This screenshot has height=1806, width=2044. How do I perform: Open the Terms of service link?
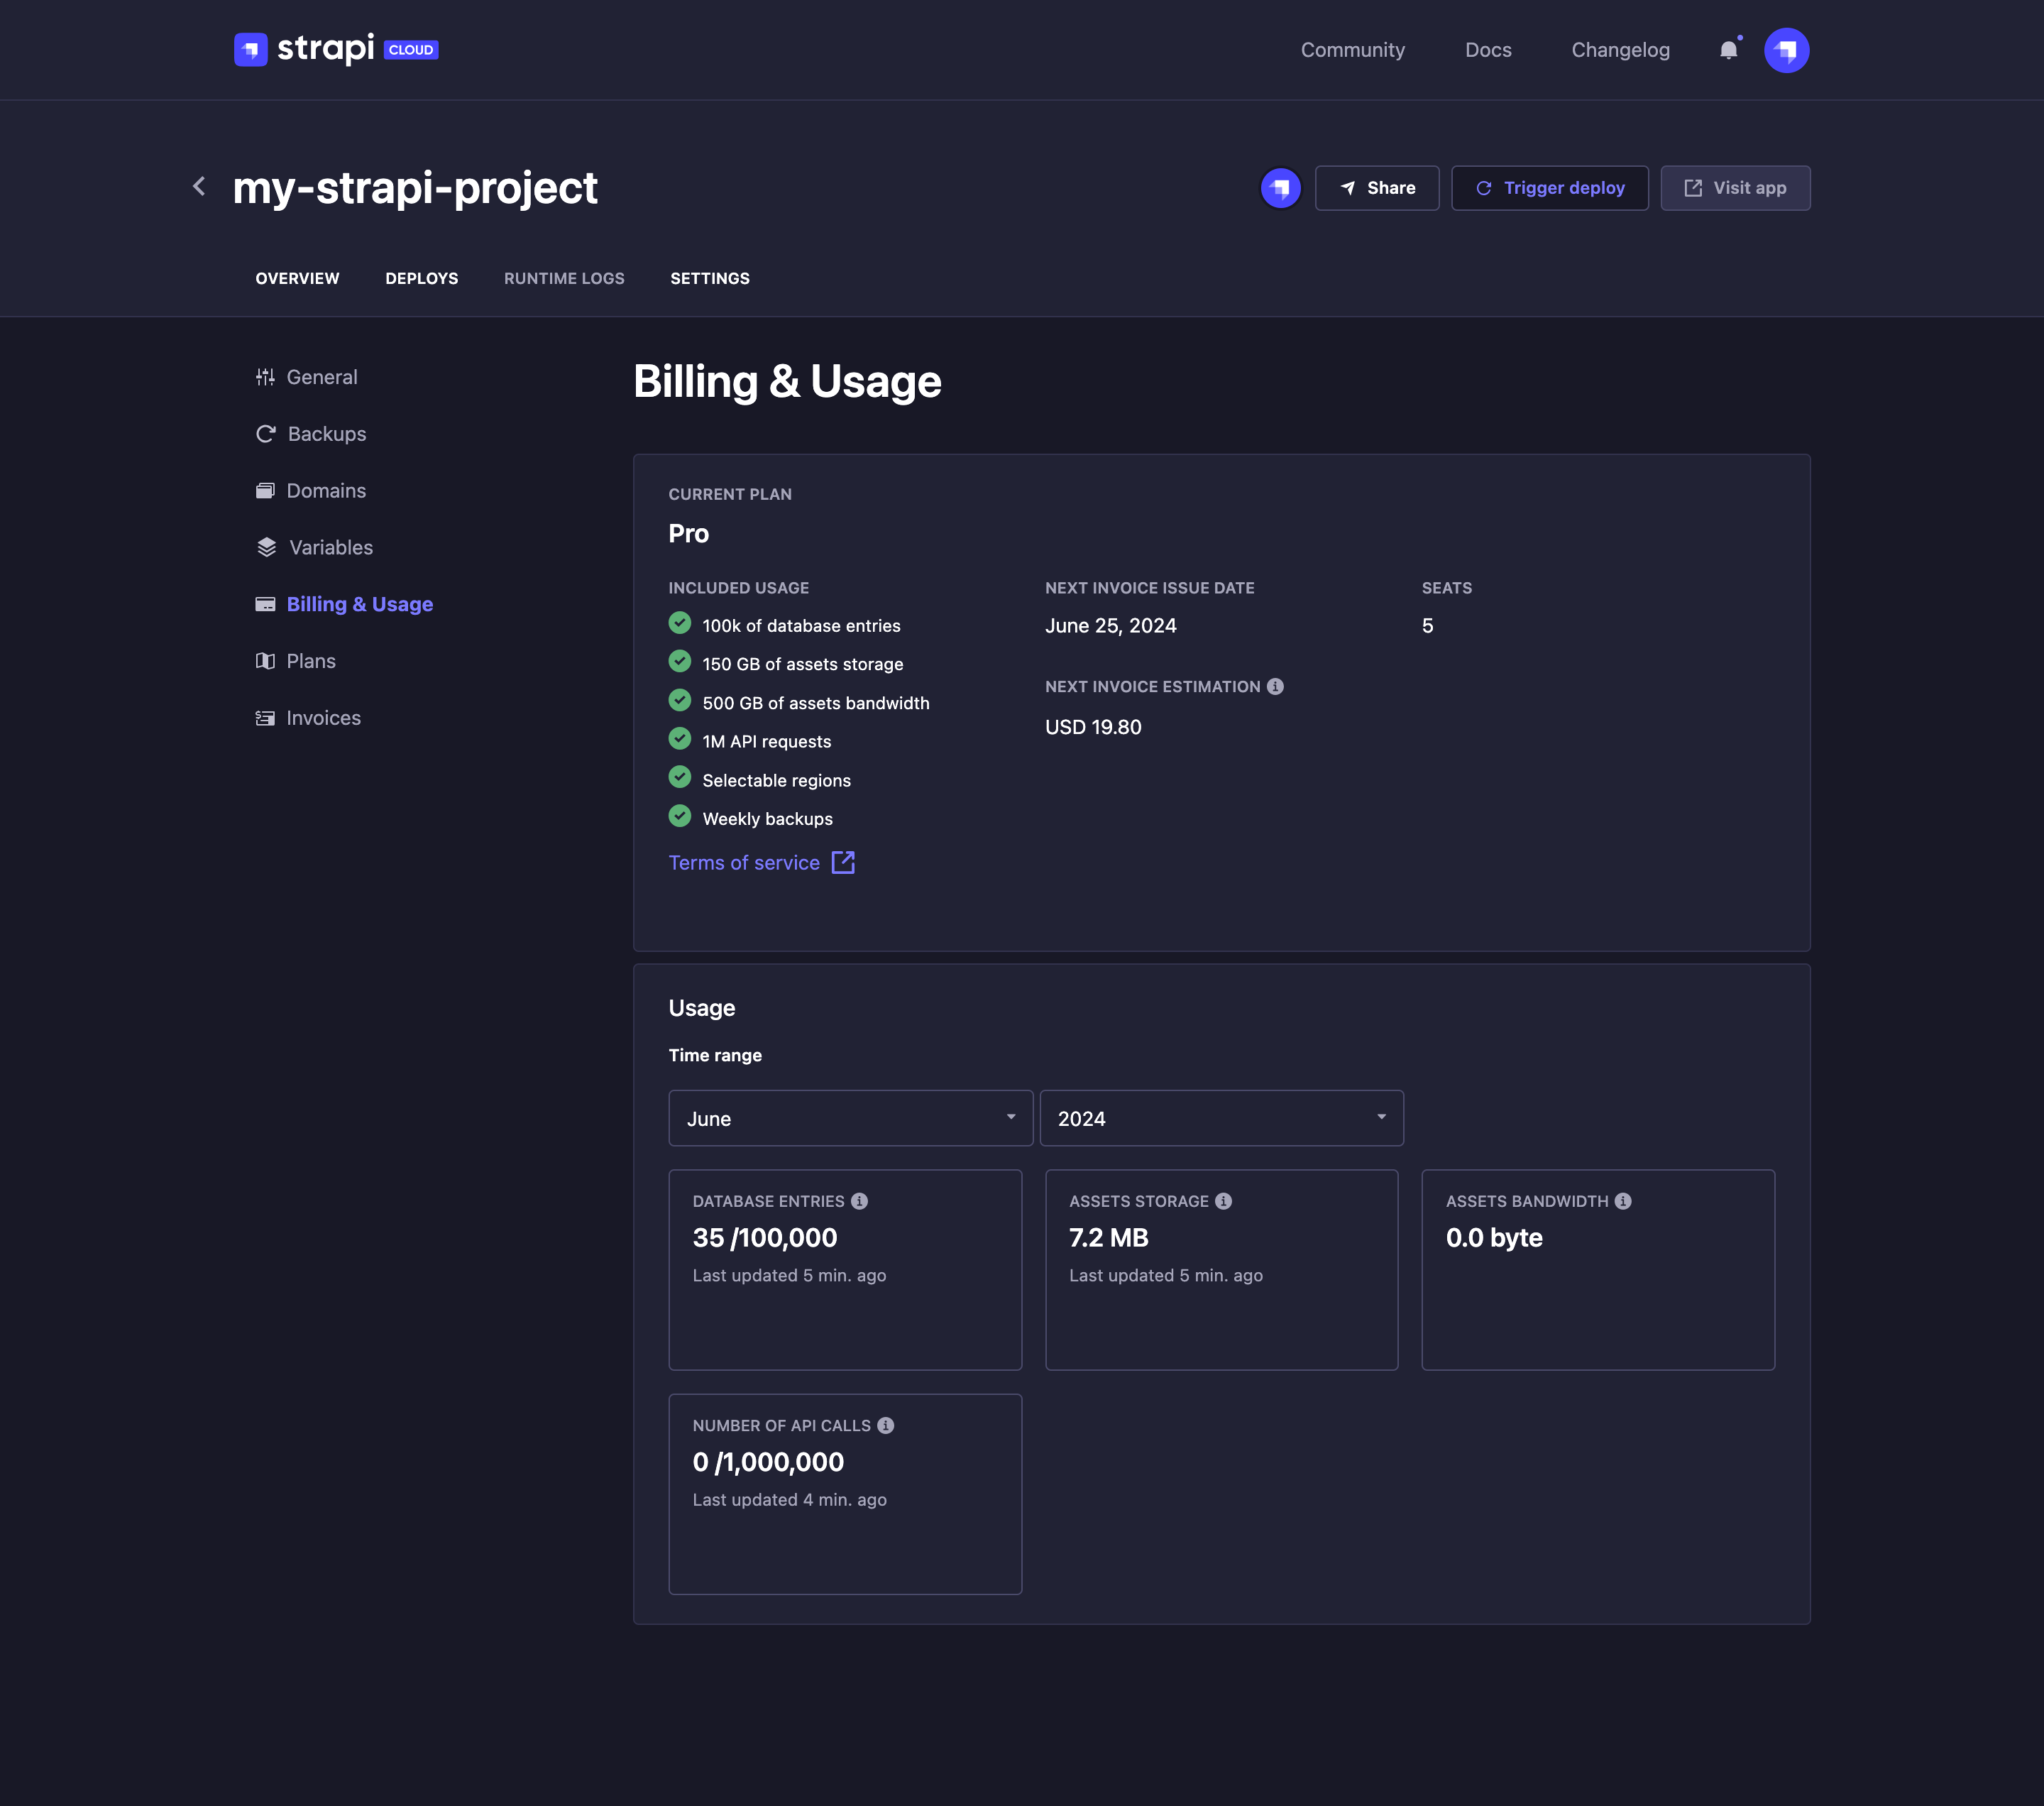coord(744,862)
